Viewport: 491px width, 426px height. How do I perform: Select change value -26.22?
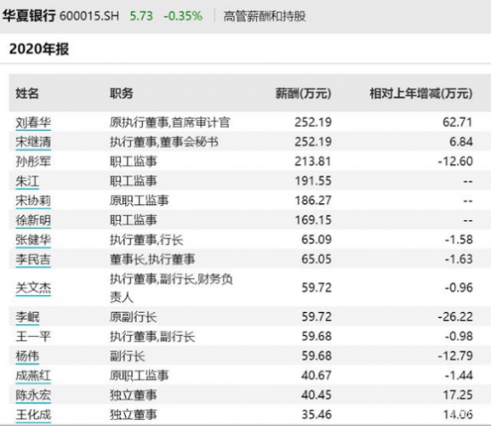pos(455,317)
